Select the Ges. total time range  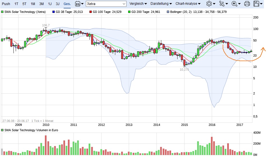click(x=67, y=4)
